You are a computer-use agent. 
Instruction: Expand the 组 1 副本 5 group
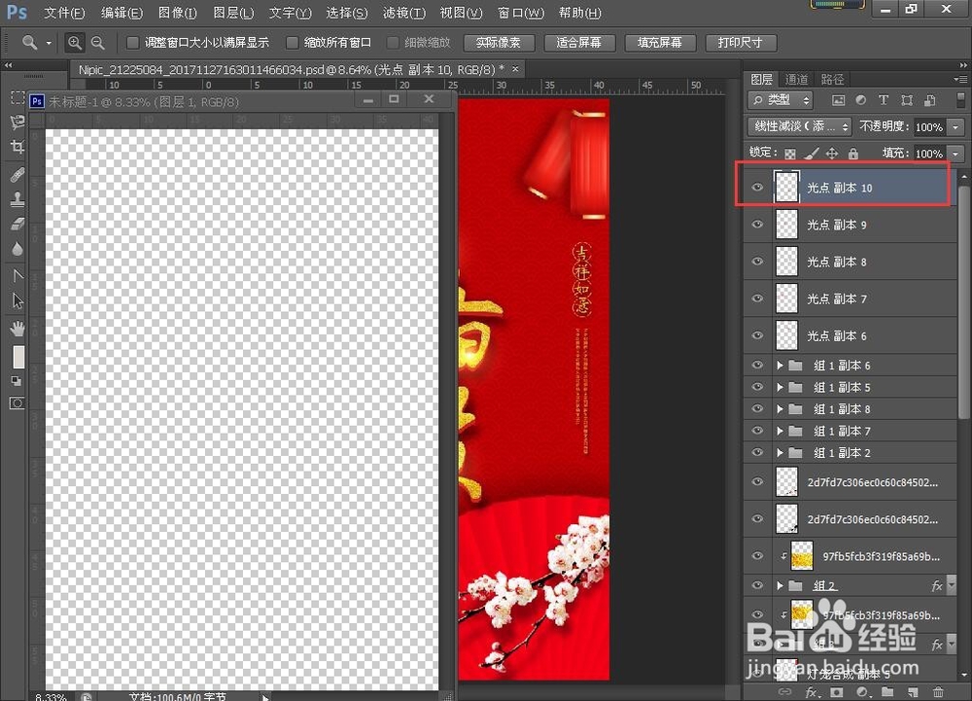780,387
